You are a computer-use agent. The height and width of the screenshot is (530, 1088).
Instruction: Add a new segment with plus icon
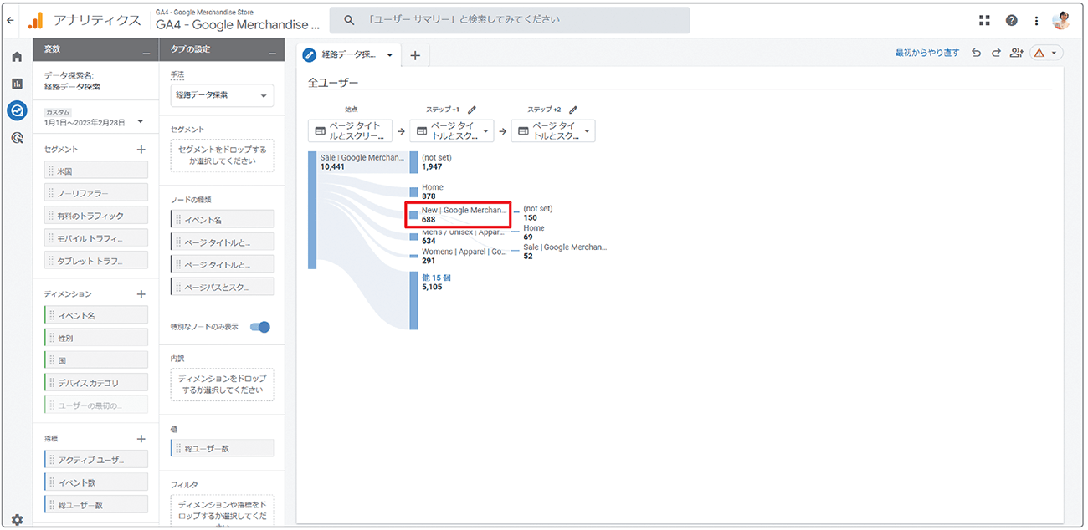(x=141, y=150)
